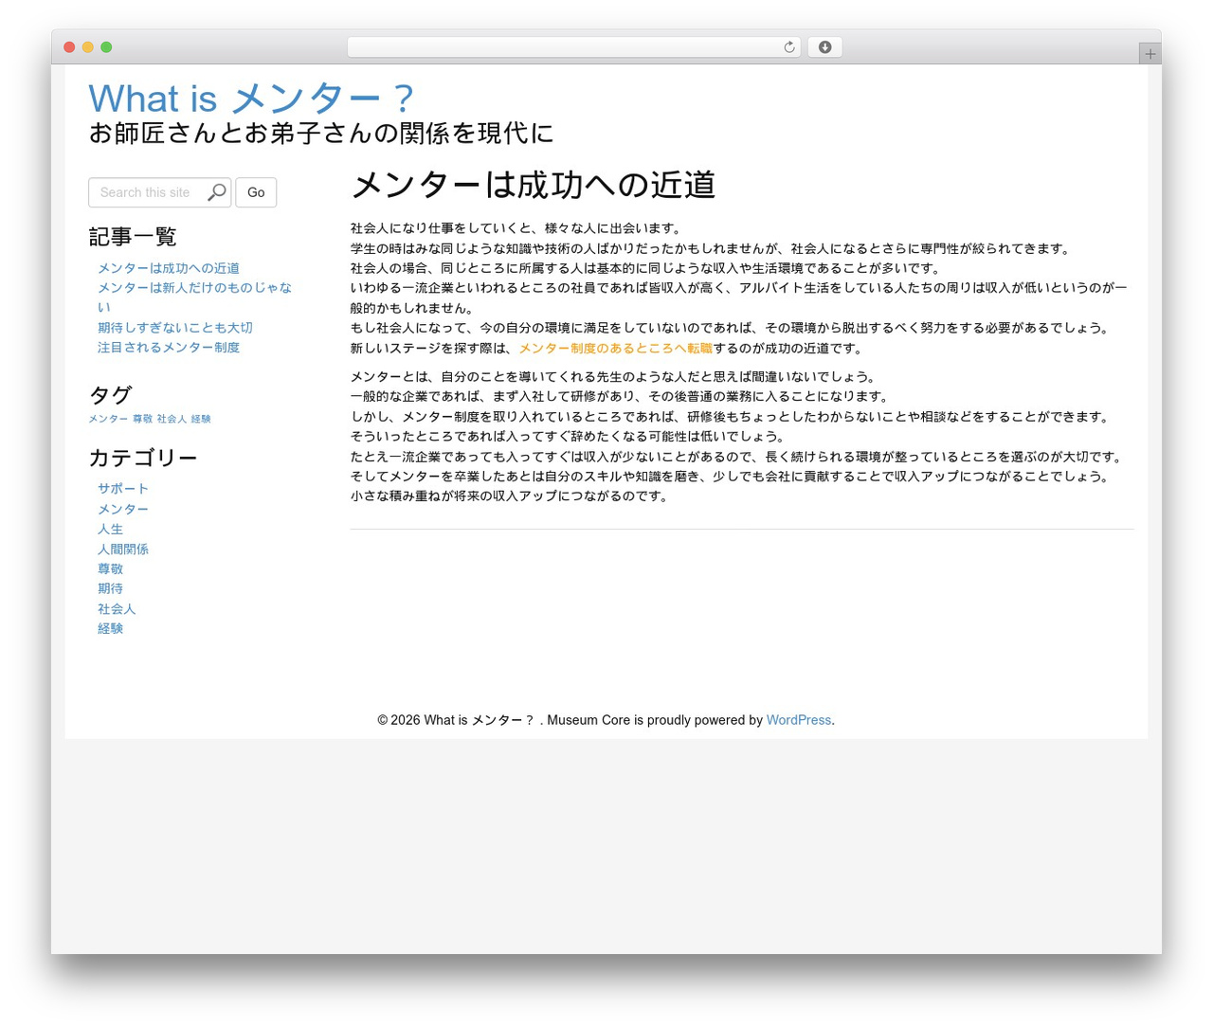
Task: Open the What is メンター？ site title
Action: coord(251,99)
